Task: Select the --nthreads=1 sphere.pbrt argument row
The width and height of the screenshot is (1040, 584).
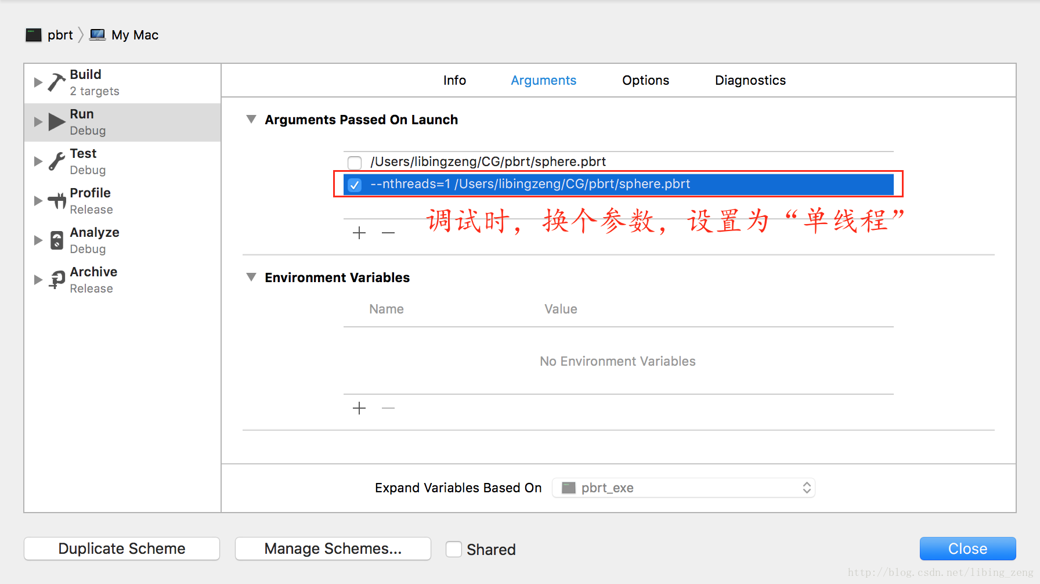Action: click(618, 185)
